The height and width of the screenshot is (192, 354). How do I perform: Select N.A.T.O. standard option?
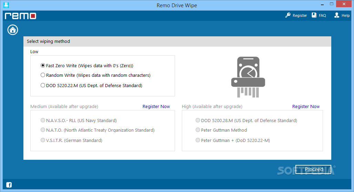click(97, 130)
